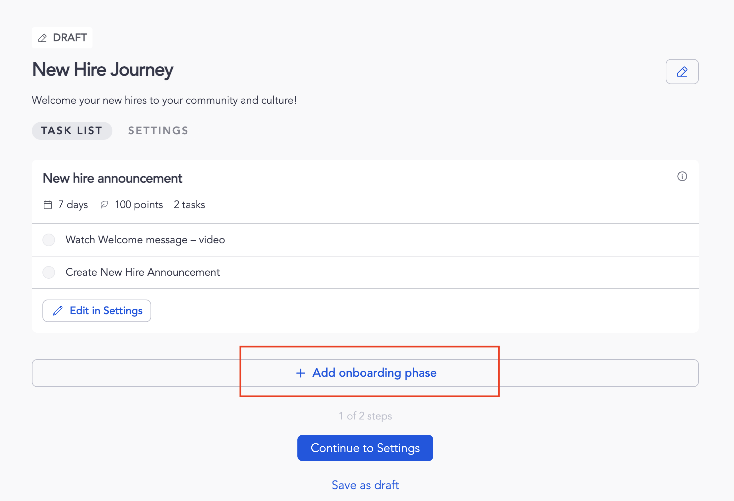Click the Save as draft link
The image size is (734, 501).
coord(365,485)
